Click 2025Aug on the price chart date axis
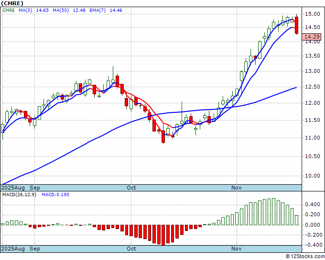This screenshot has height=260, width=325. pyautogui.click(x=13, y=188)
